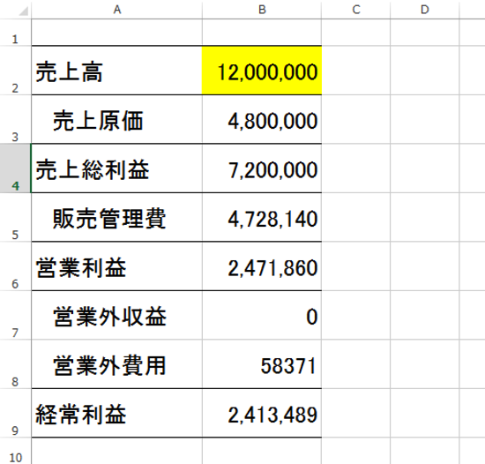Select row 10 header
485x464 pixels.
[x=16, y=451]
